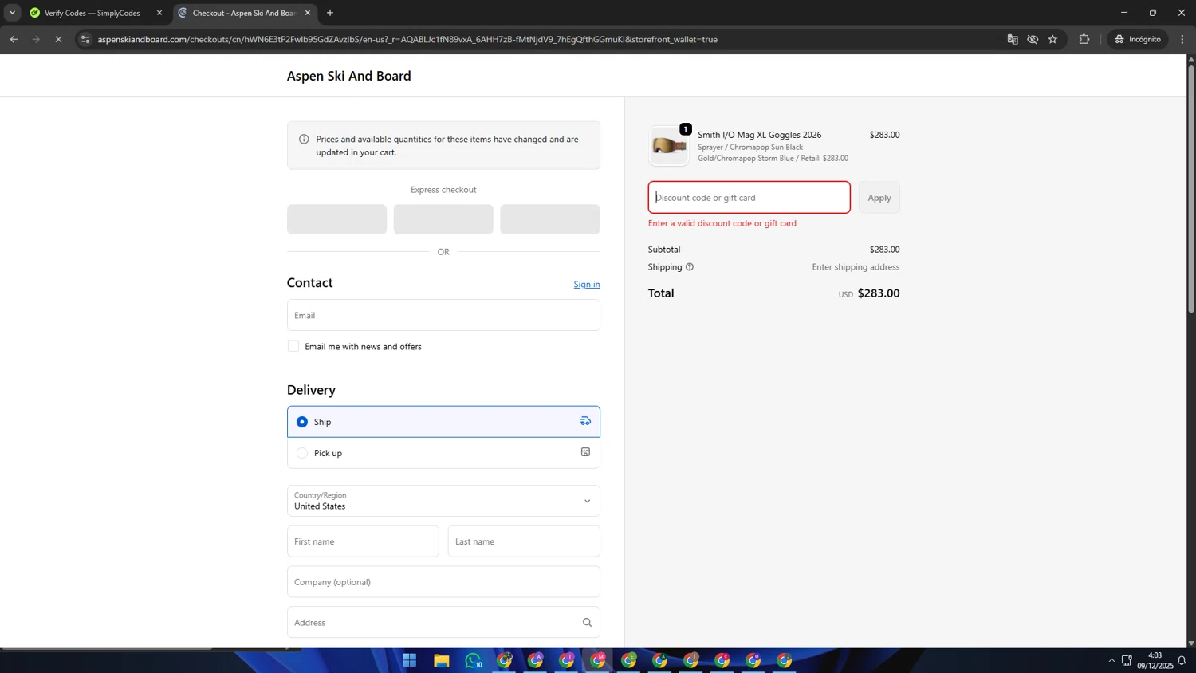Follow the Sign in link
The height and width of the screenshot is (673, 1196).
click(587, 285)
